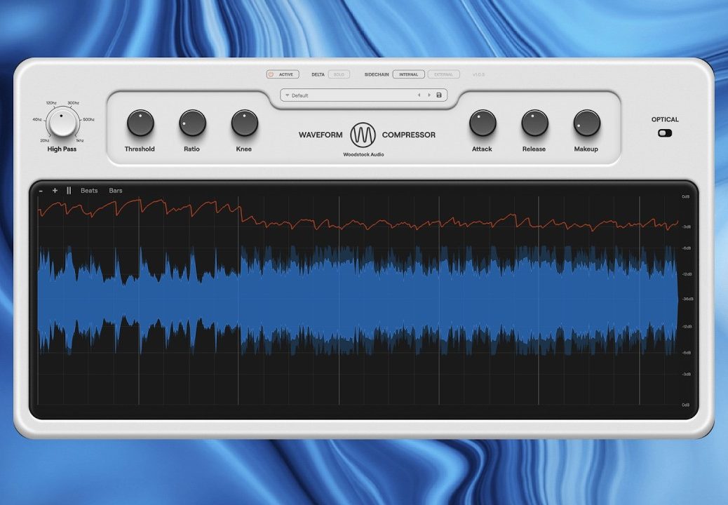Switch waveform grid to Bars
Image resolution: width=728 pixels, height=505 pixels.
point(116,190)
